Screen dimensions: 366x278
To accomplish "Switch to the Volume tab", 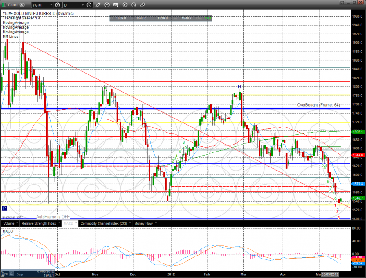I will click(x=9, y=223).
